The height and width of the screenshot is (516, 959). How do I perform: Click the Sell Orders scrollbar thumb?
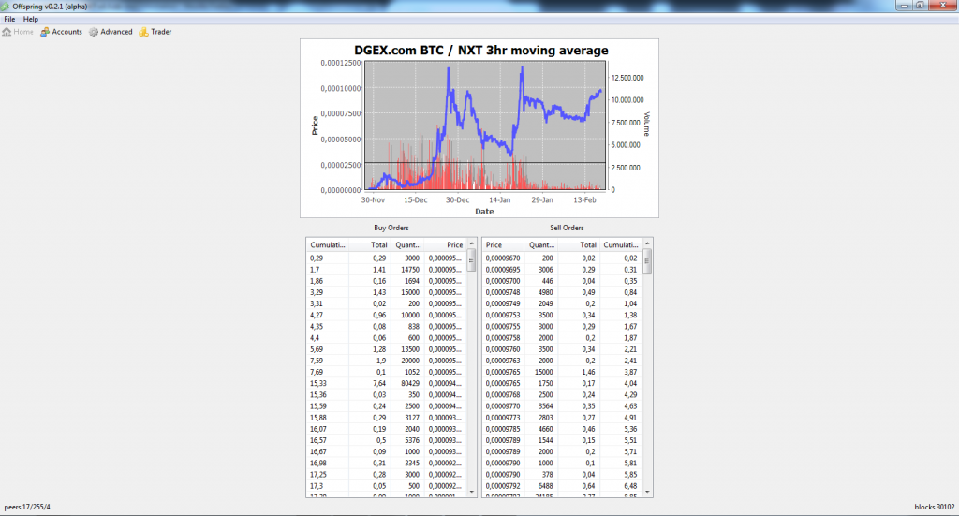pyautogui.click(x=646, y=262)
